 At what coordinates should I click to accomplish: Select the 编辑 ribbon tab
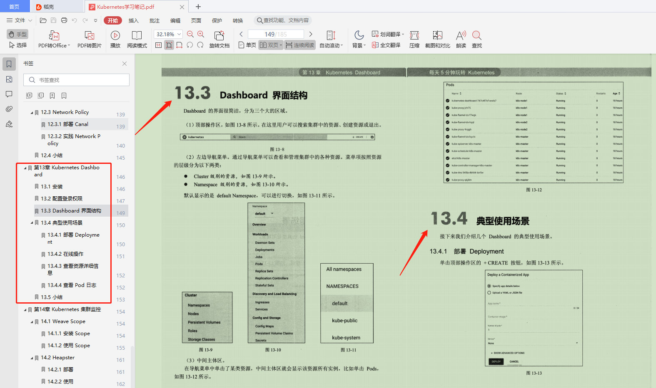point(175,20)
